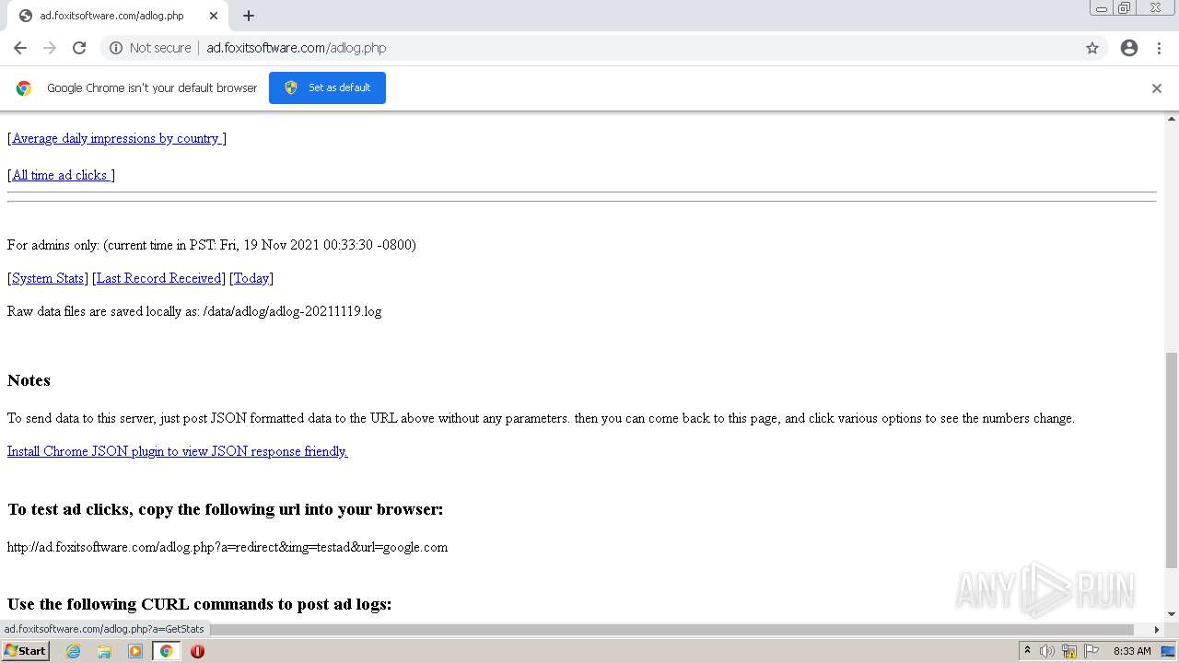The width and height of the screenshot is (1179, 663).
Task: Open Last Record Received link
Action: pos(159,278)
